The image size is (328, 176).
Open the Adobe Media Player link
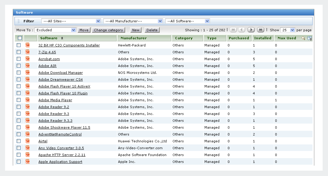pyautogui.click(x=55, y=100)
